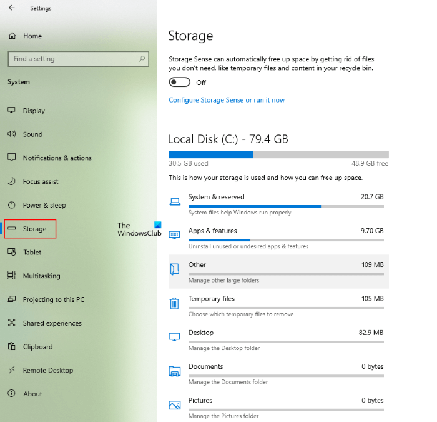Open Configure Storage Sense link
Viewport: 437px width, 422px height.
(227, 100)
